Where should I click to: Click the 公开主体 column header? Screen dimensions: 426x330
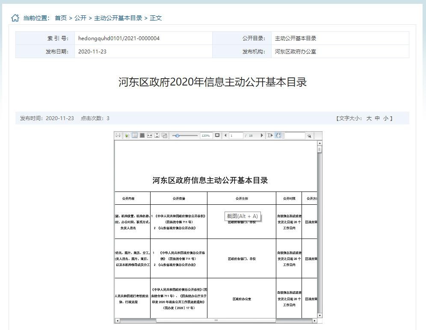coord(242,198)
